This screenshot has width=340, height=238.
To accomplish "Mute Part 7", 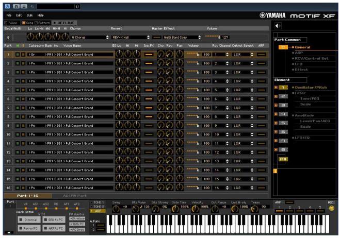I will coord(18,108).
